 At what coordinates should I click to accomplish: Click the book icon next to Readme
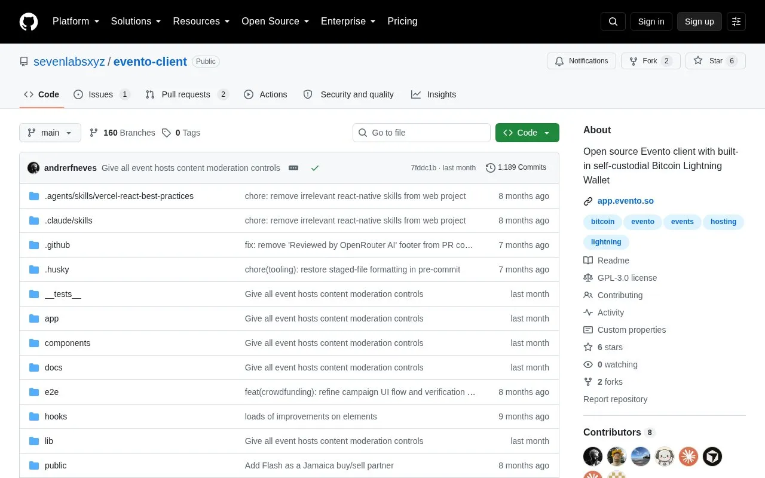[x=588, y=261]
